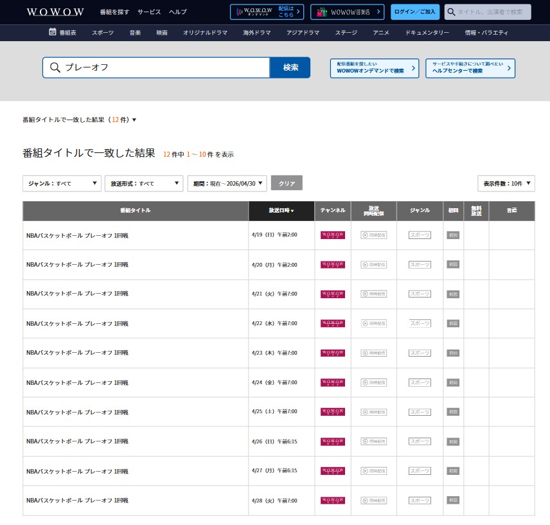Change 表示件数 results per page dropdown
Viewport: 550px width, 525px height.
506,183
